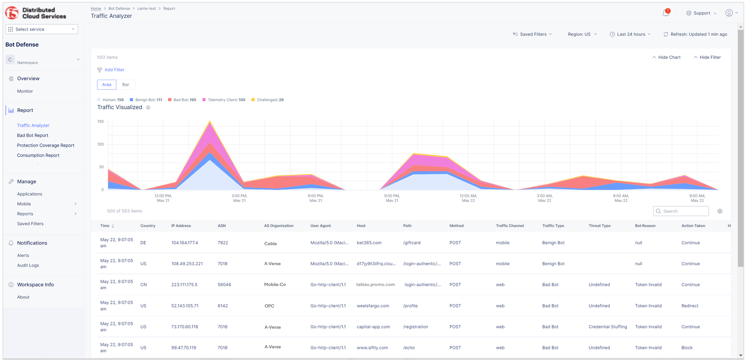Viewport: 747px width, 361px height.
Task: Click the Traffic Type column header
Action: [x=553, y=226]
